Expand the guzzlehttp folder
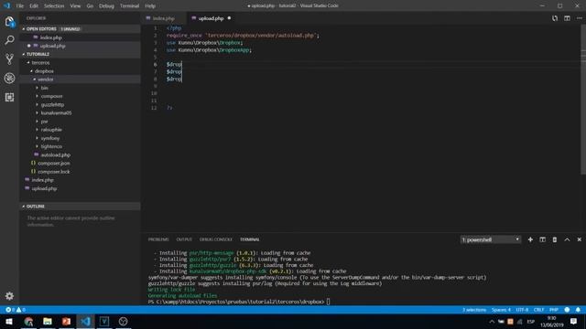This screenshot has width=586, height=329. [x=52, y=104]
